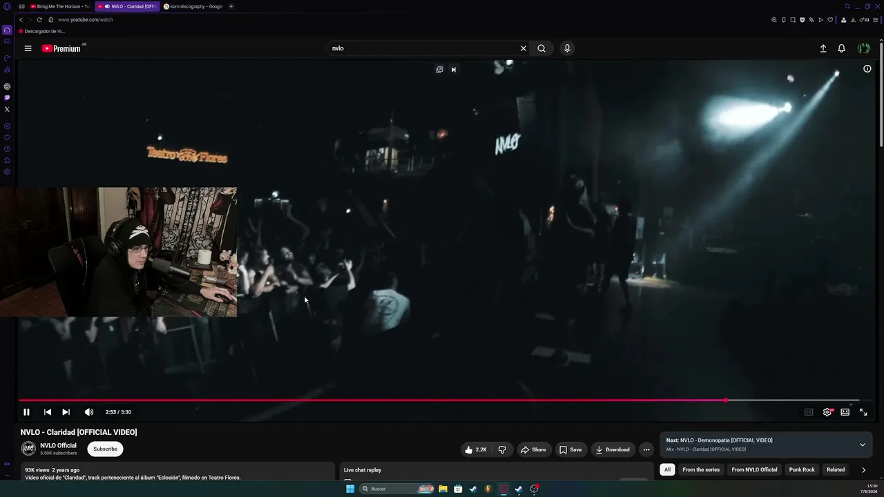Image resolution: width=884 pixels, height=497 pixels.
Task: Skip to the next video
Action: coord(66,412)
